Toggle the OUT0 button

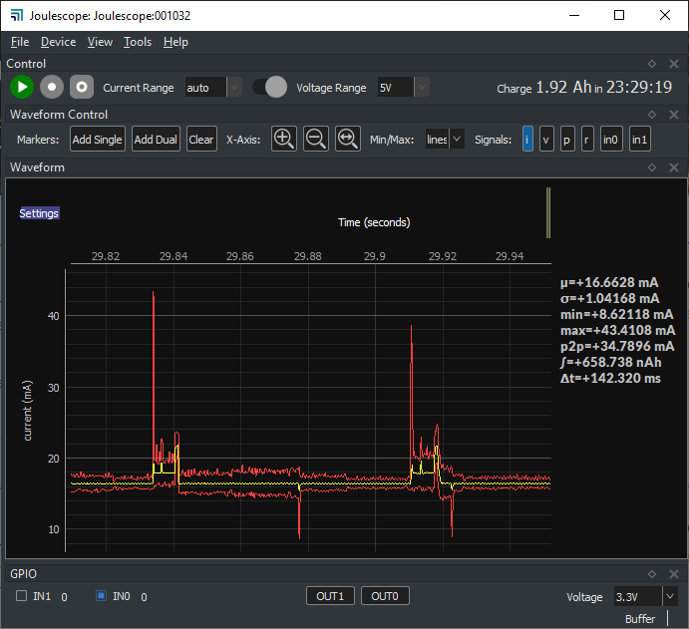(385, 596)
